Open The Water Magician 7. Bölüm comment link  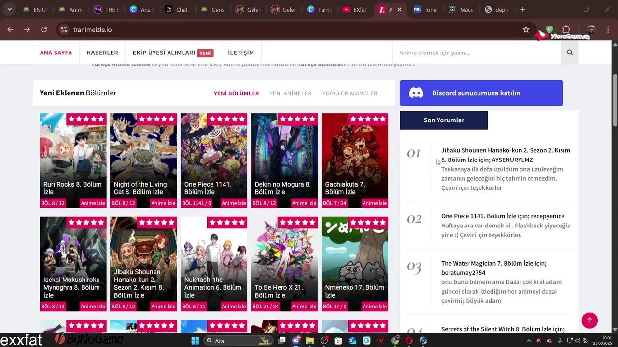[x=494, y=268]
